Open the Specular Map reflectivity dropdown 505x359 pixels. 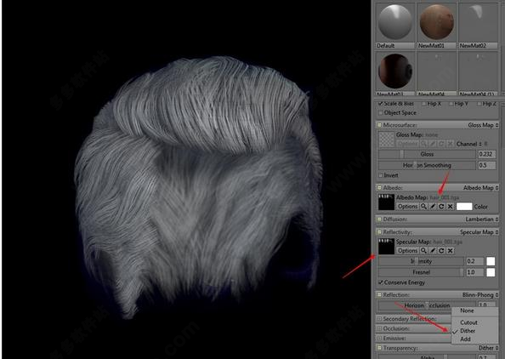coord(479,232)
